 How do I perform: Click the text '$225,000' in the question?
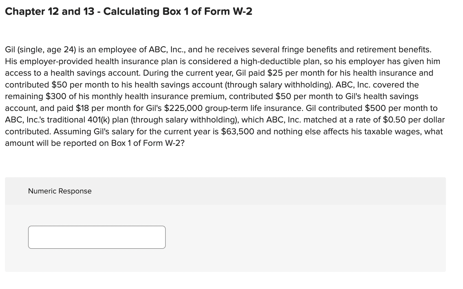pos(184,108)
